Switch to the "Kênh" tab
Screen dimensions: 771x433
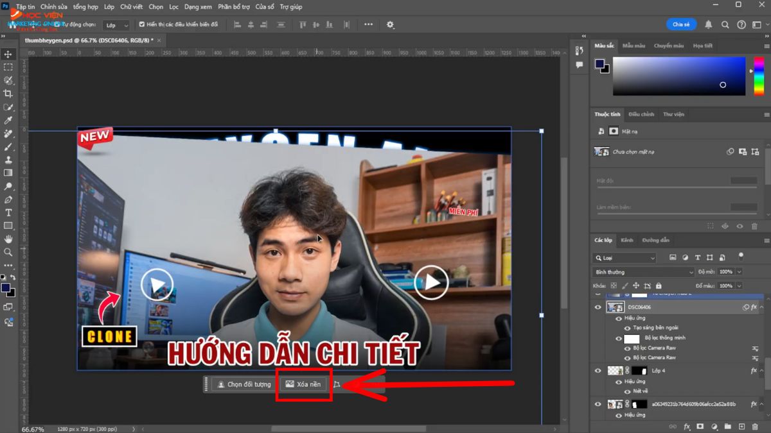(x=627, y=240)
